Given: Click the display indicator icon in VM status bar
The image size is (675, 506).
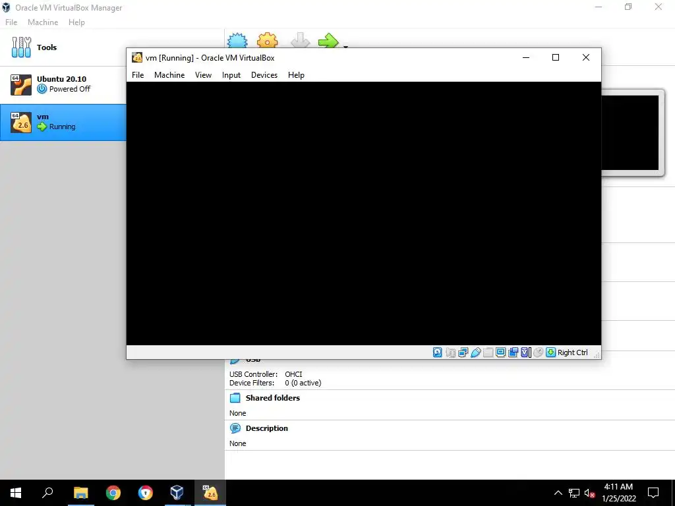Looking at the screenshot, I should pos(501,352).
